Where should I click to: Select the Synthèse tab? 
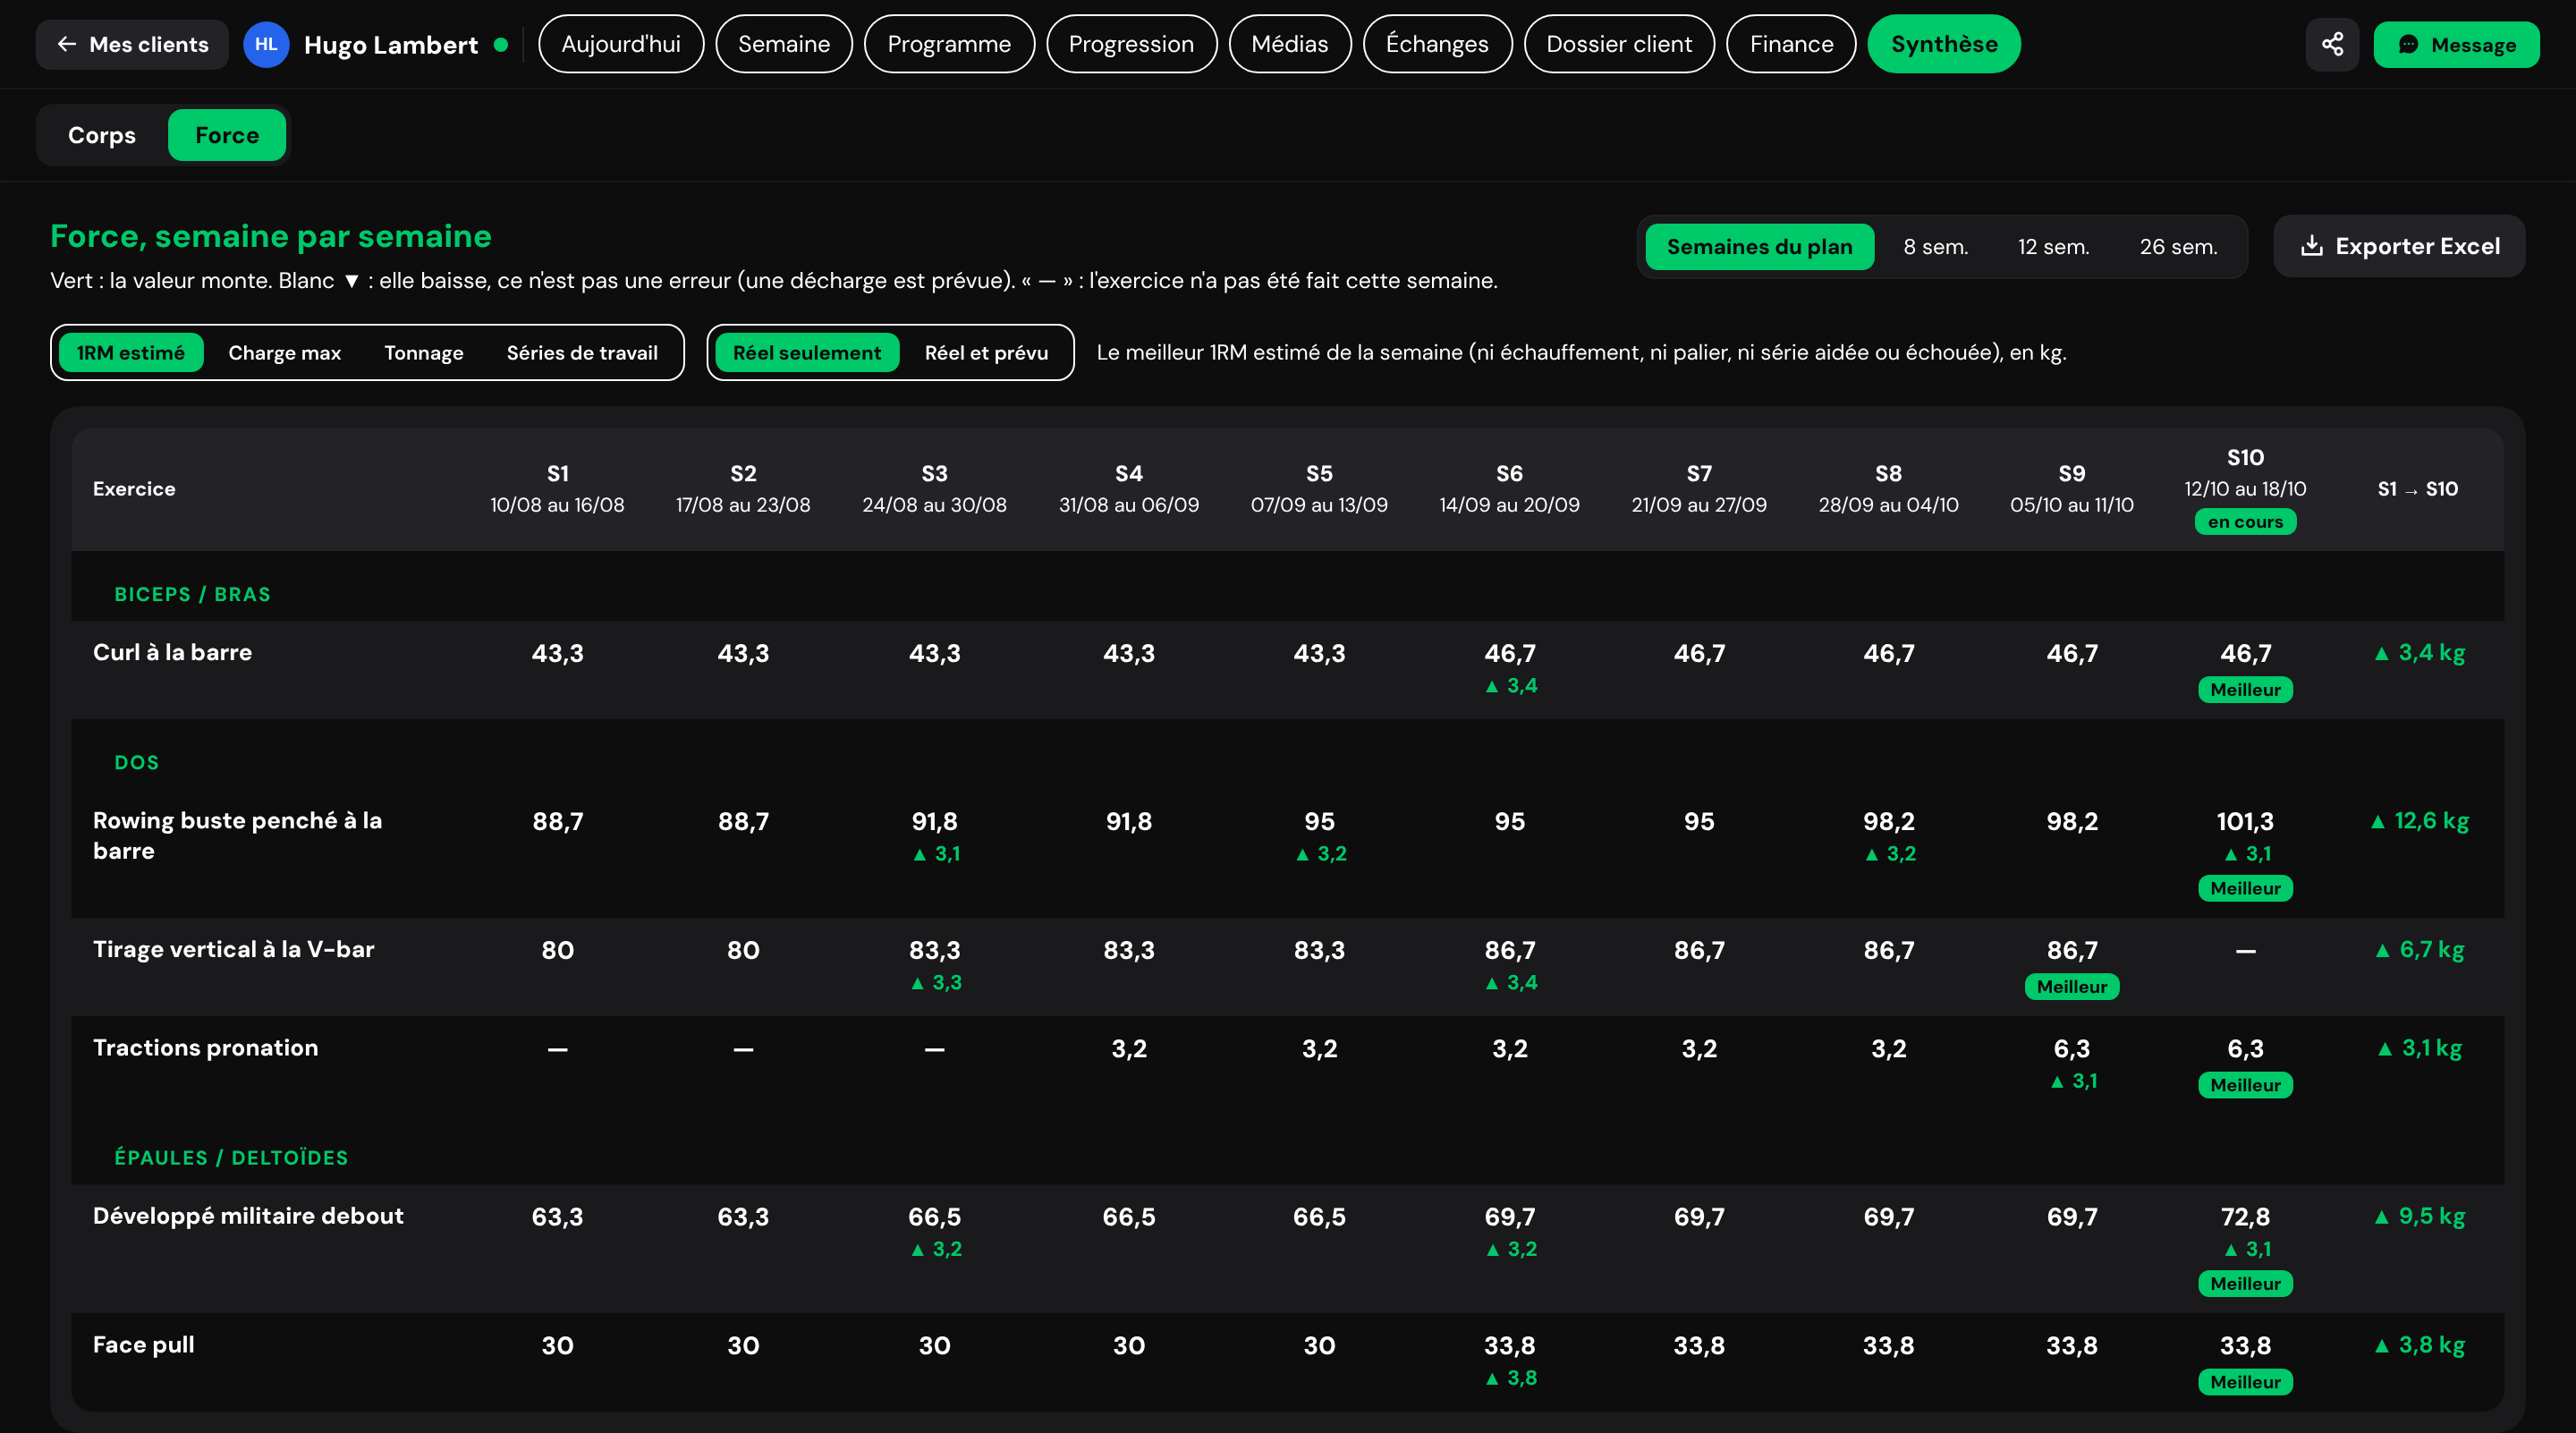click(1944, 44)
